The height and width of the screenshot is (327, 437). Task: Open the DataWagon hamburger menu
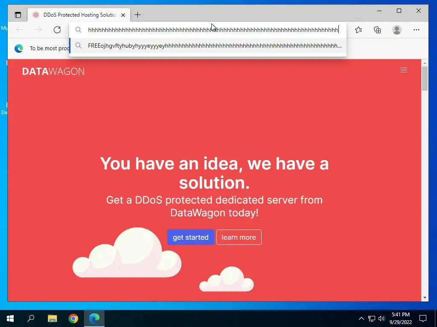click(x=404, y=70)
